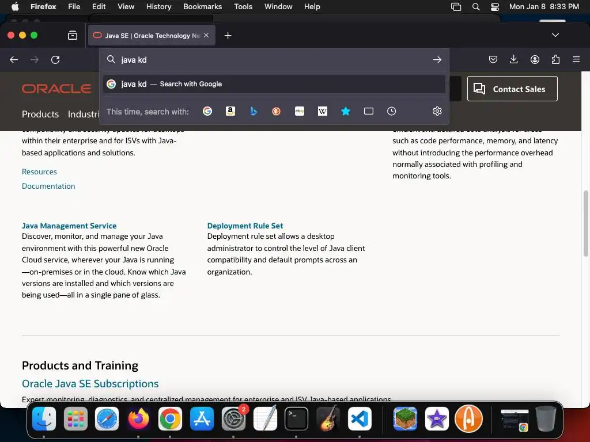Follow the Resources link
The height and width of the screenshot is (442, 590).
tap(39, 172)
